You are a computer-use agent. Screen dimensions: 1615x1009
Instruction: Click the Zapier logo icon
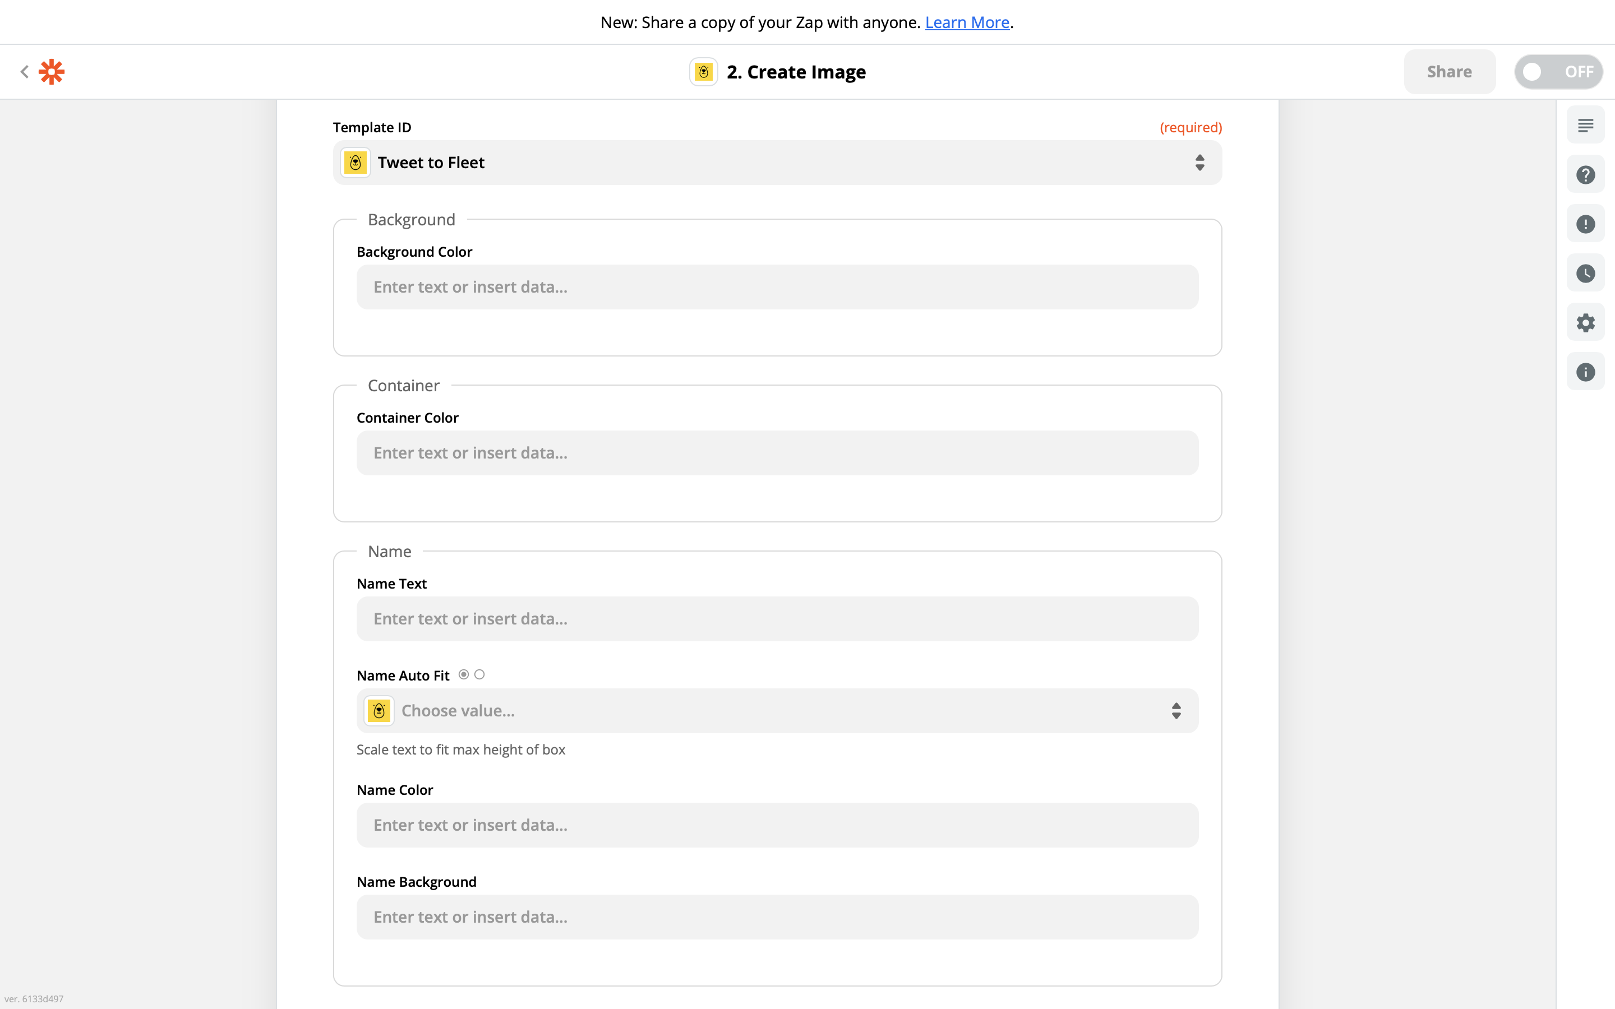[x=52, y=71]
